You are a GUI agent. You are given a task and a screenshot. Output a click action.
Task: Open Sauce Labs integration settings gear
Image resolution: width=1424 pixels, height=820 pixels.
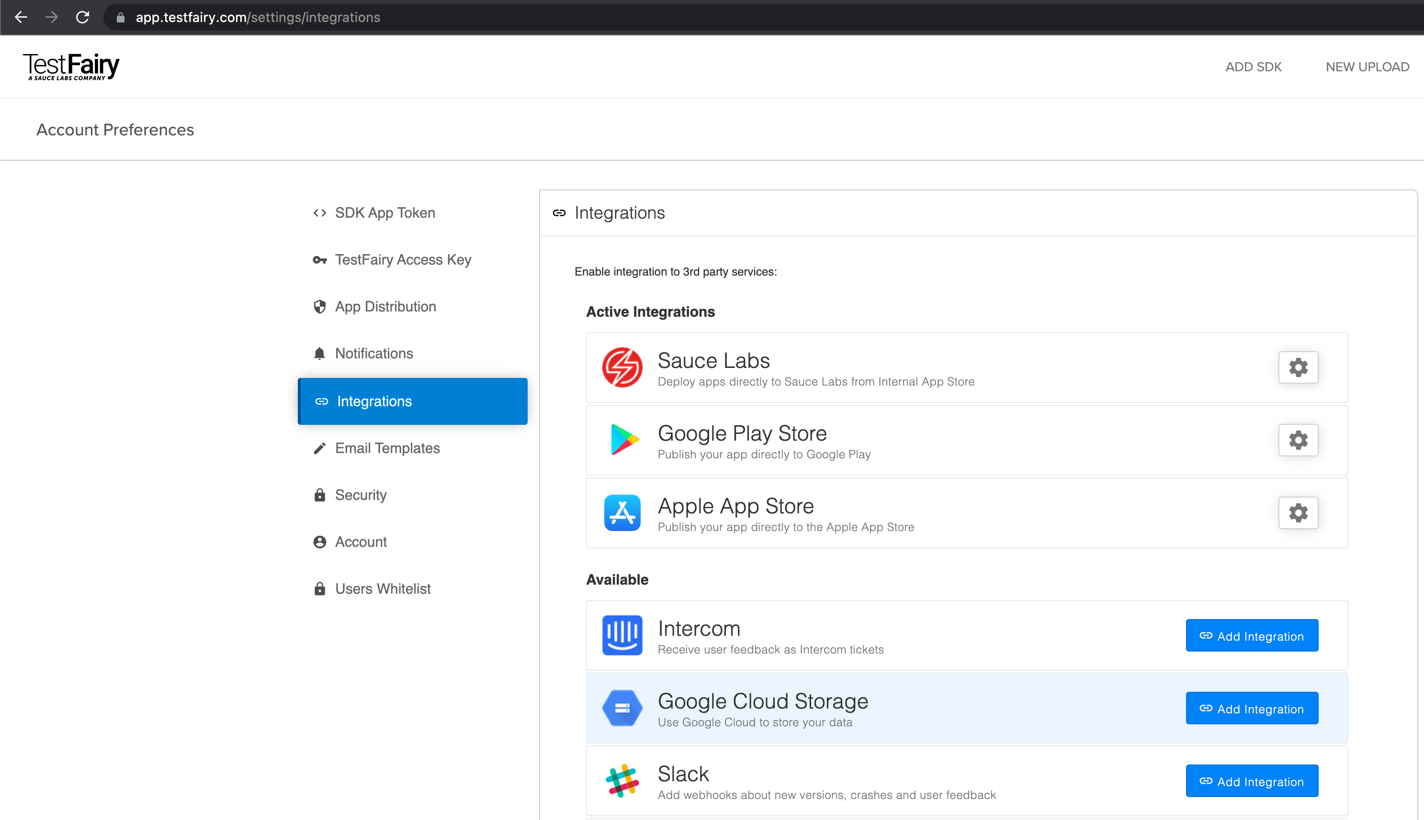[x=1298, y=367]
